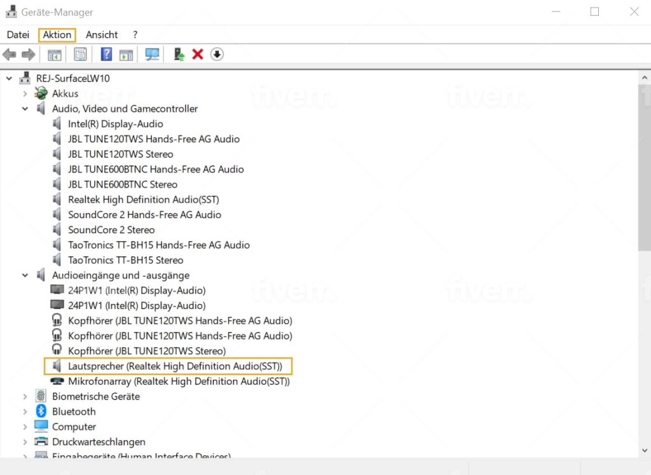Screen dimensions: 651x475
Task: Collapse the Audio, Video und Gamecontroller category
Action: (x=25, y=109)
